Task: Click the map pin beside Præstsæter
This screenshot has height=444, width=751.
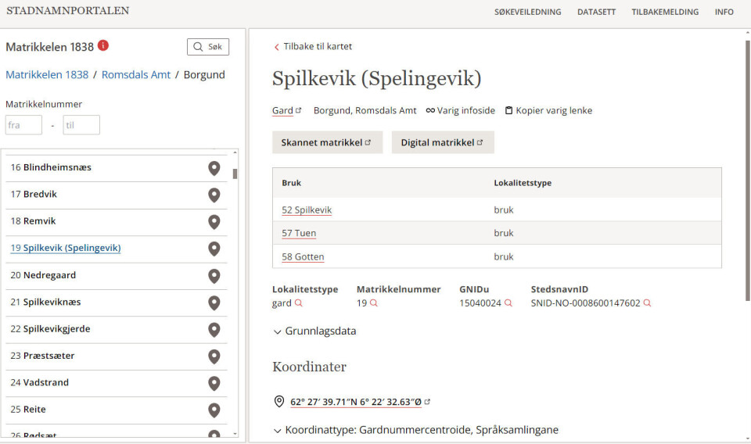Action: [214, 356]
